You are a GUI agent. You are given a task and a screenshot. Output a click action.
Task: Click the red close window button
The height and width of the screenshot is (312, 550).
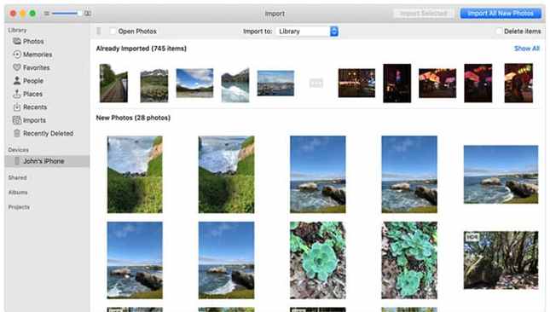[x=13, y=14]
